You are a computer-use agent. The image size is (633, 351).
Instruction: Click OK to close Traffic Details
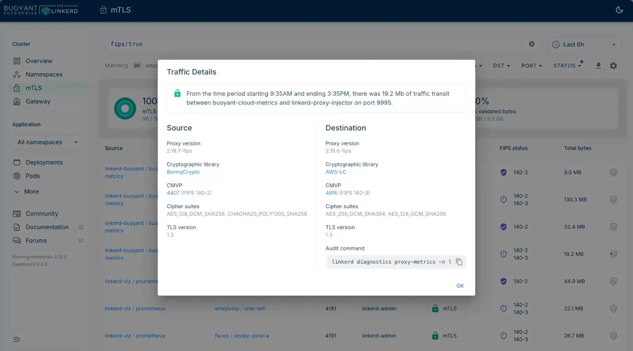pos(460,286)
